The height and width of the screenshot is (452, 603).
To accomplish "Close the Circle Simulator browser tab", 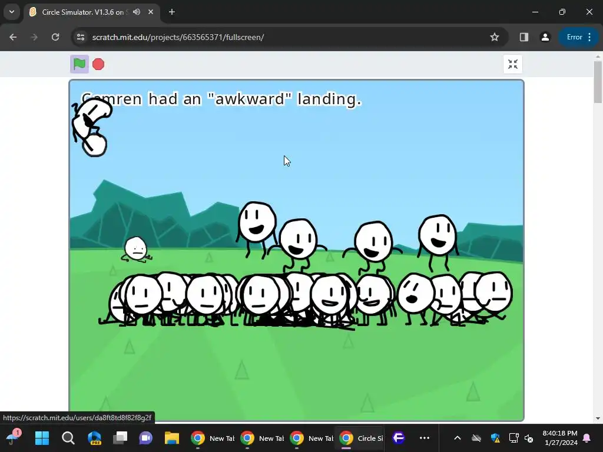I will tap(151, 12).
